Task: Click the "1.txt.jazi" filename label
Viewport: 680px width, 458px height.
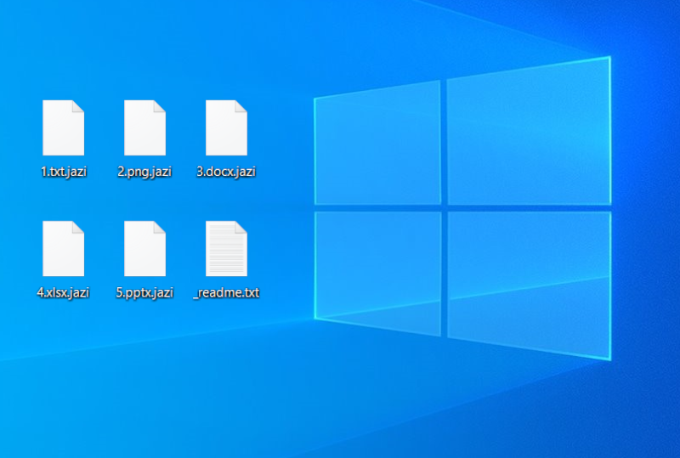Action: click(x=64, y=172)
